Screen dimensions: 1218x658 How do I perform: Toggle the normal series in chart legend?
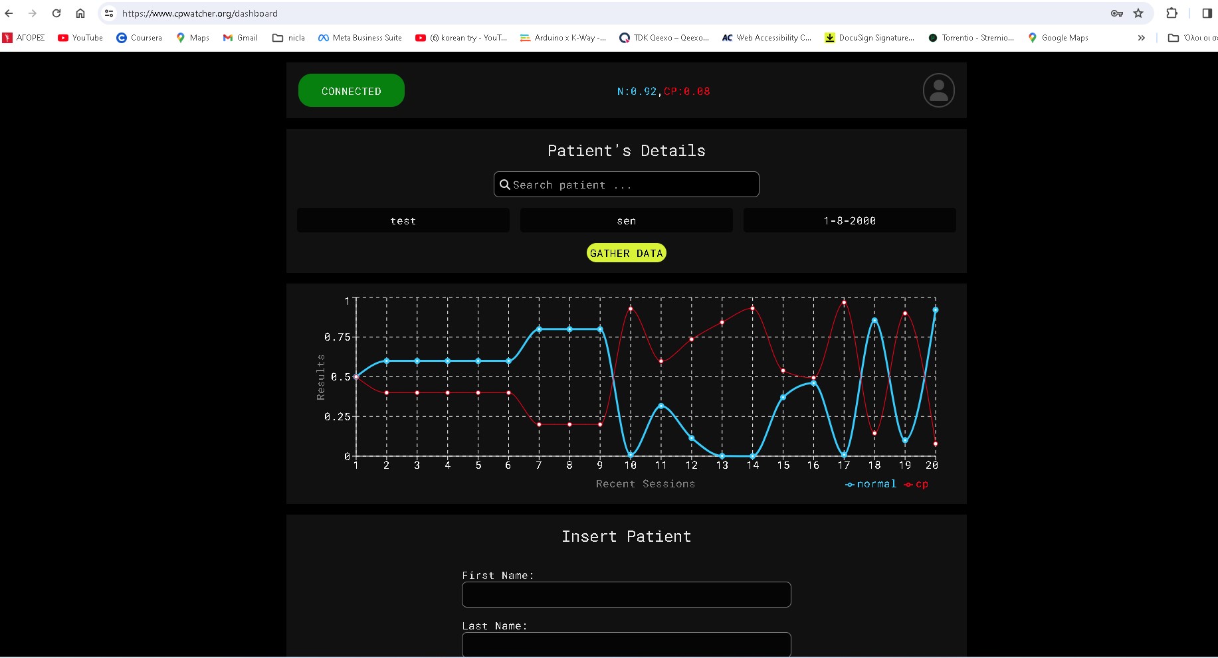(870, 484)
